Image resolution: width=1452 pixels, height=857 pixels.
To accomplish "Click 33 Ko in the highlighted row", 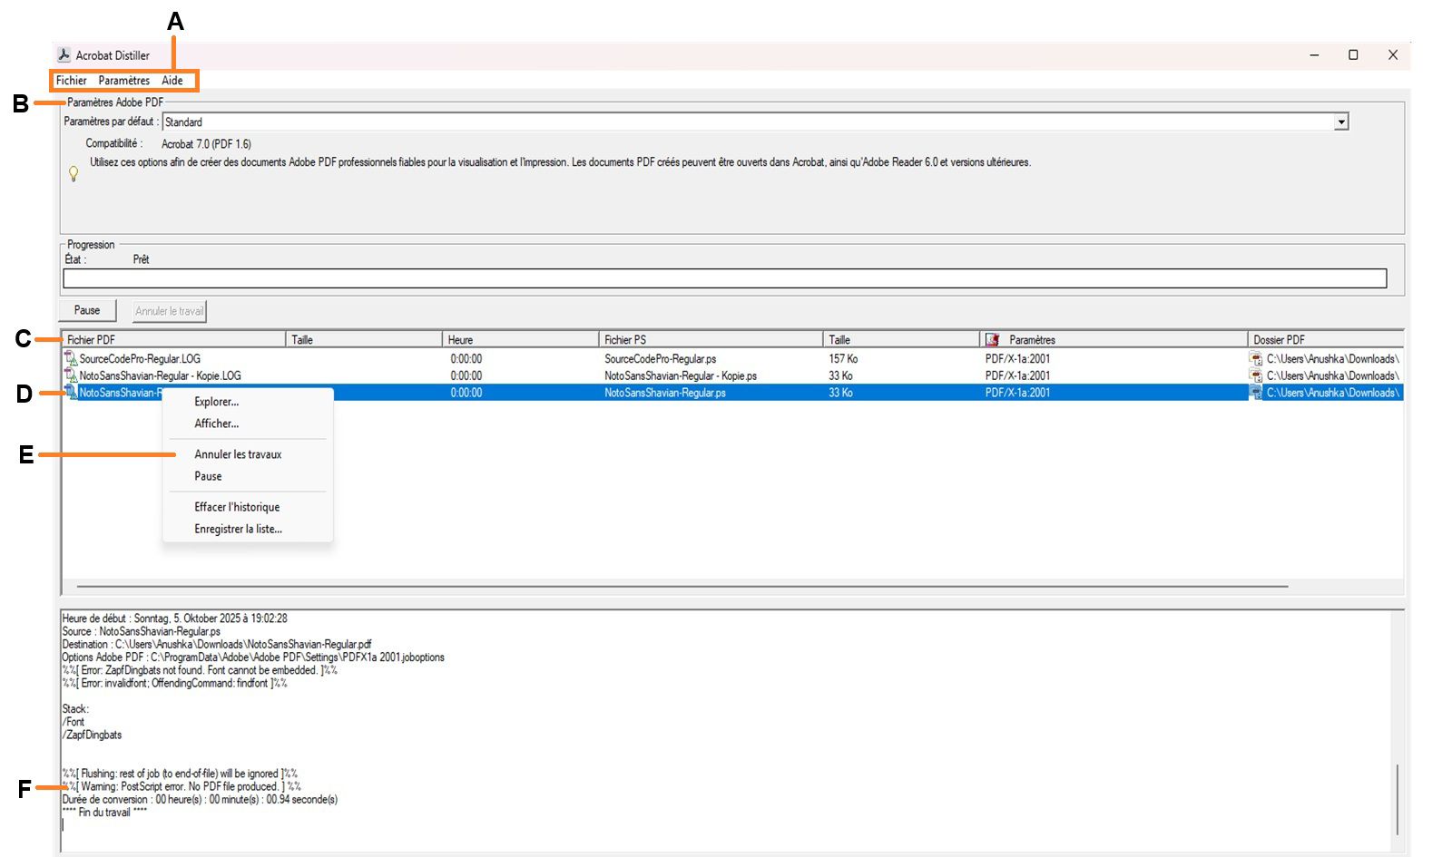I will [840, 393].
